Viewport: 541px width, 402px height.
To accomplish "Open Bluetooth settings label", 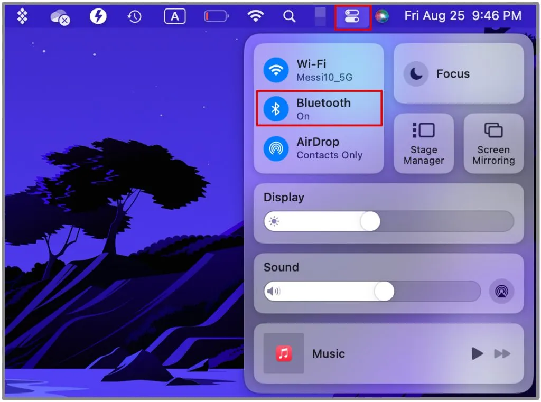I will pos(323,109).
